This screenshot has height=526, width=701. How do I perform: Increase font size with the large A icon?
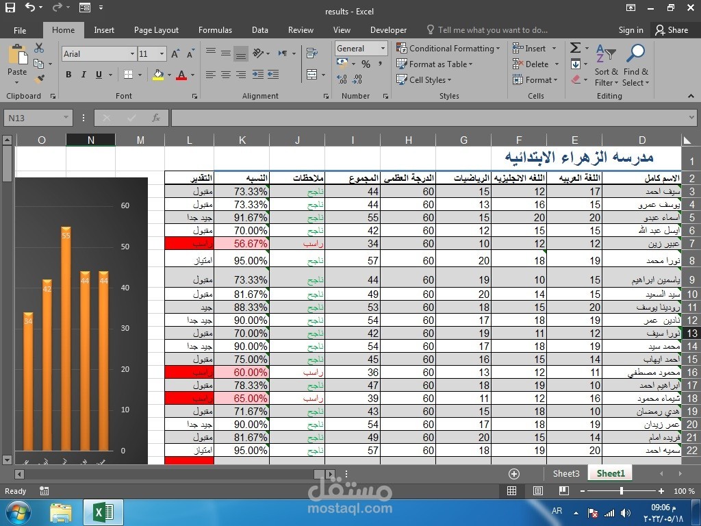(x=175, y=53)
